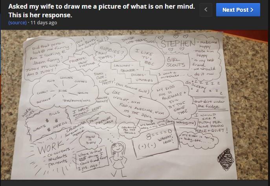Click the scribbled black blob doodle

point(226,160)
